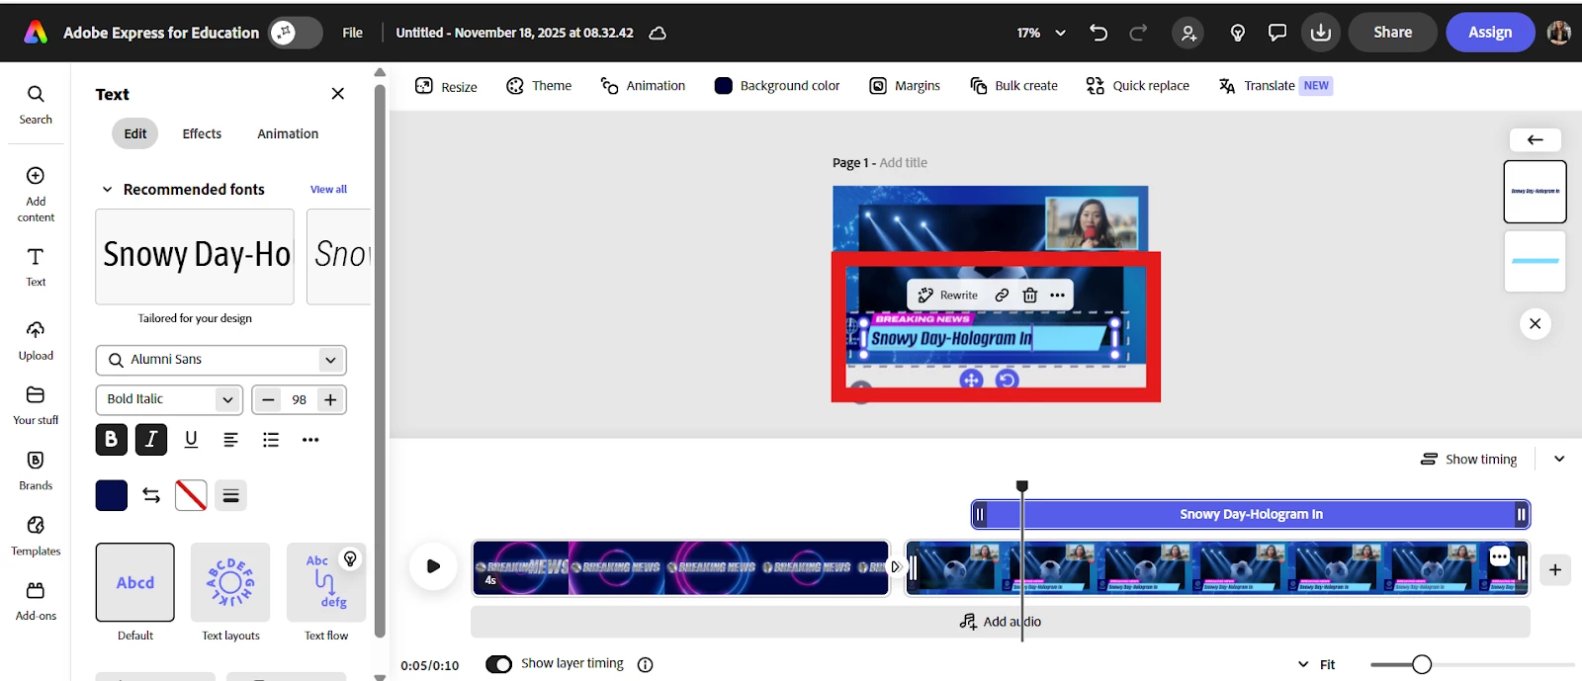The height and width of the screenshot is (681, 1582).
Task: Open the Add-ons panel
Action: [36, 601]
